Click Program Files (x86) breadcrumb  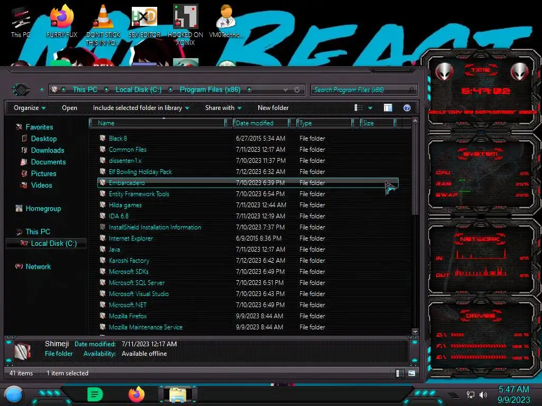click(210, 89)
